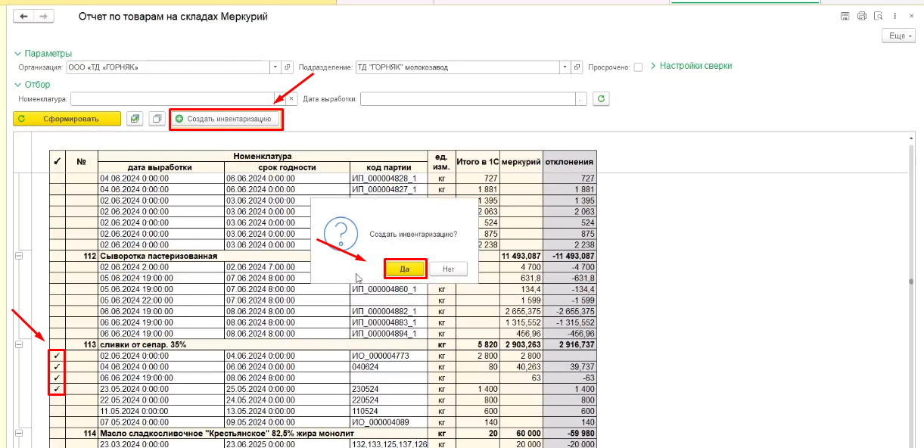924x448 pixels.
Task: Click the uncheck-all rows icon button
Action: (x=157, y=119)
